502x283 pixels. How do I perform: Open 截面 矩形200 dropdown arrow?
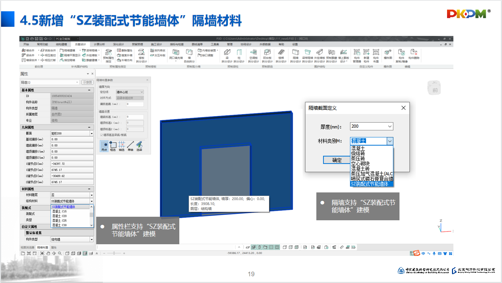(x=92, y=134)
